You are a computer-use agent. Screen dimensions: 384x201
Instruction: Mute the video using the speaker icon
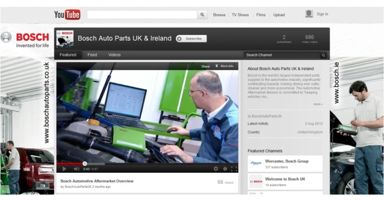76,169
